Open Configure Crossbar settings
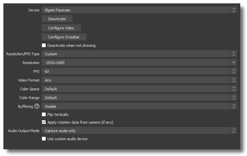This screenshot has width=247, height=156. pos(64,37)
